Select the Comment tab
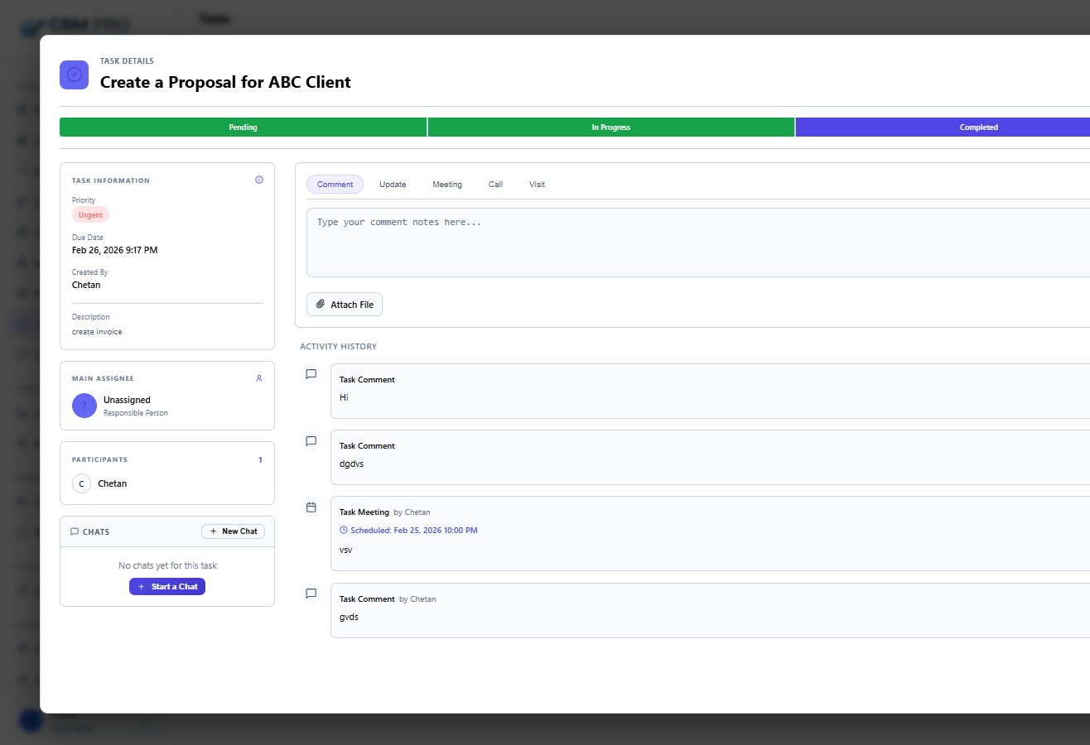 pyautogui.click(x=335, y=184)
